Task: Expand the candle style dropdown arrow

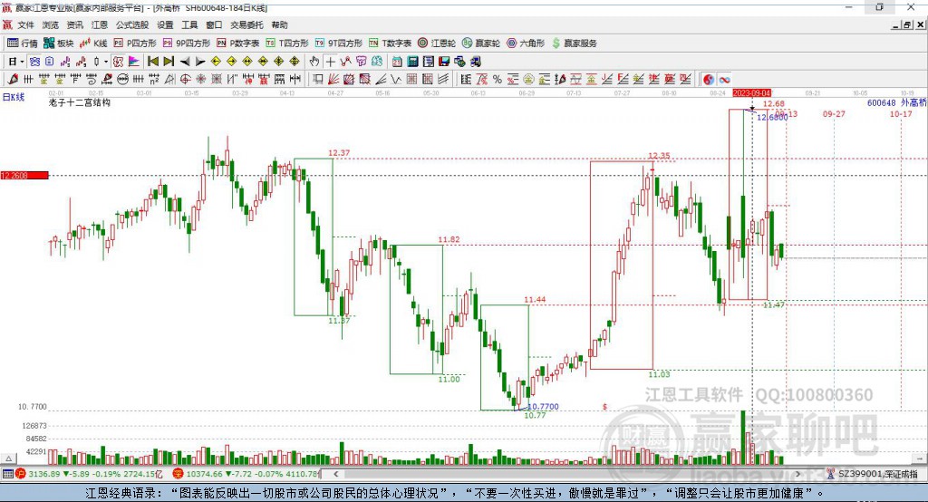Action: point(105,62)
